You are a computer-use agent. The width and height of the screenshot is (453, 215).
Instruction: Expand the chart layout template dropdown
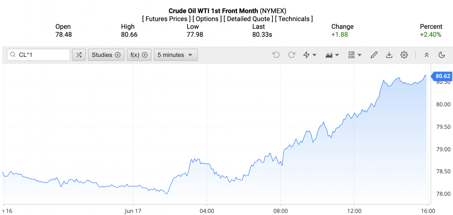(354, 55)
